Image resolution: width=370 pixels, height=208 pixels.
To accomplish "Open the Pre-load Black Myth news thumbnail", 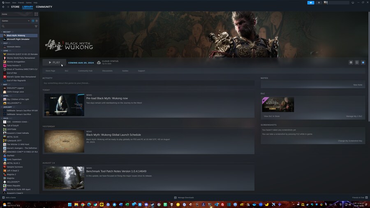I will (x=64, y=105).
